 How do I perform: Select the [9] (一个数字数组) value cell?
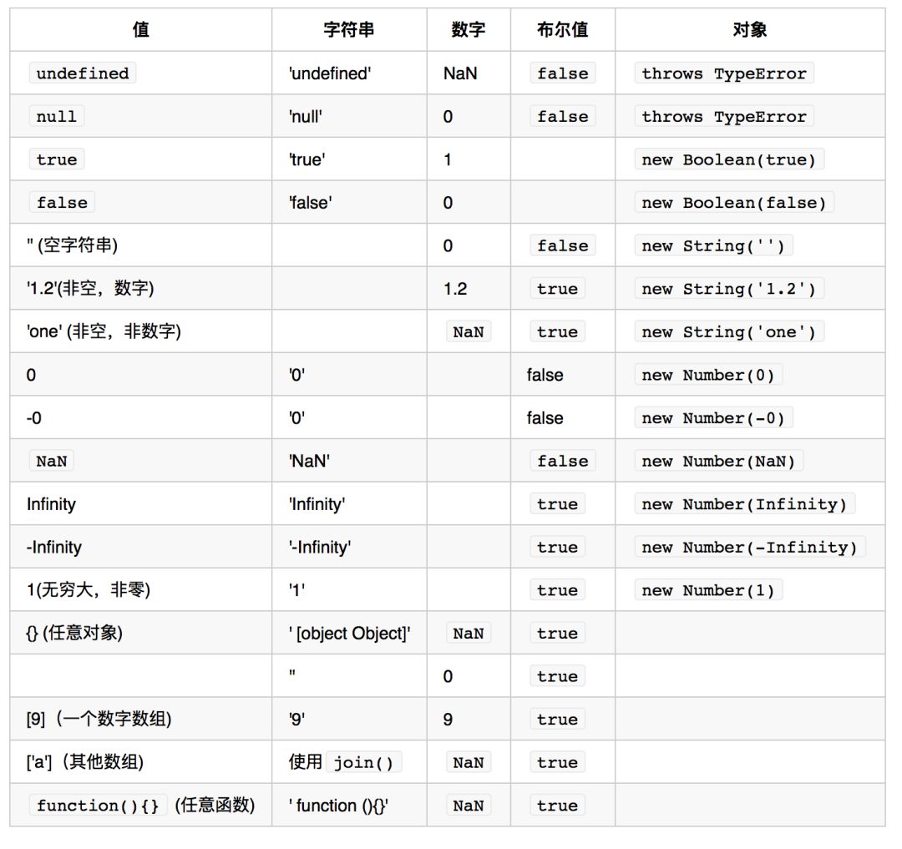coord(99,719)
